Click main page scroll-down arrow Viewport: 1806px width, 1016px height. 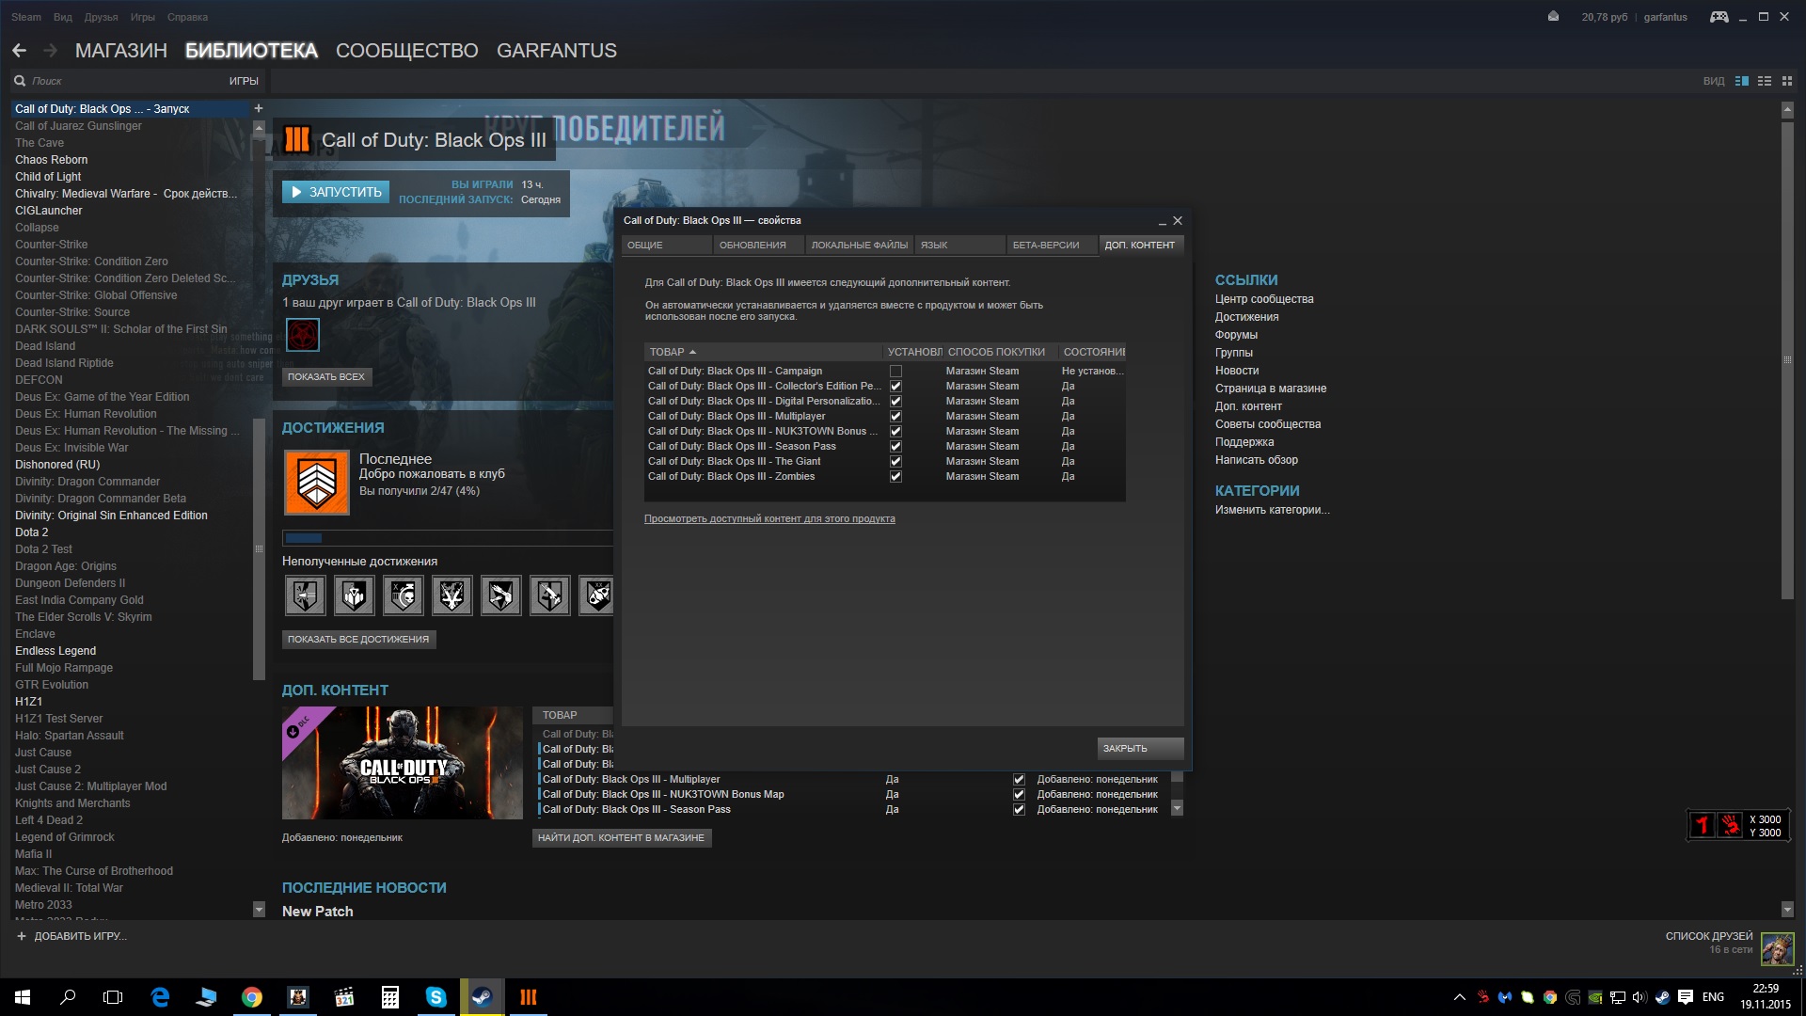tap(1787, 910)
